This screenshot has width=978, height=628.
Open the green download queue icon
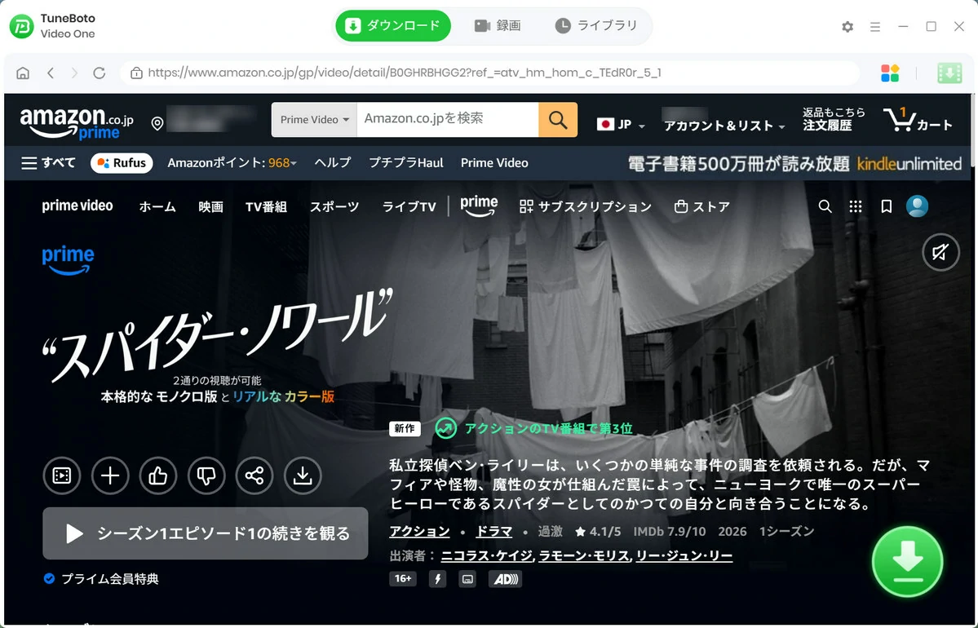tap(949, 73)
